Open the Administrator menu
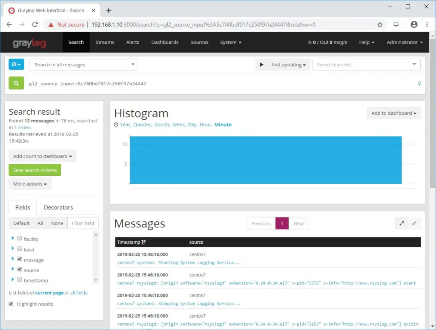436x330 pixels. (404, 42)
